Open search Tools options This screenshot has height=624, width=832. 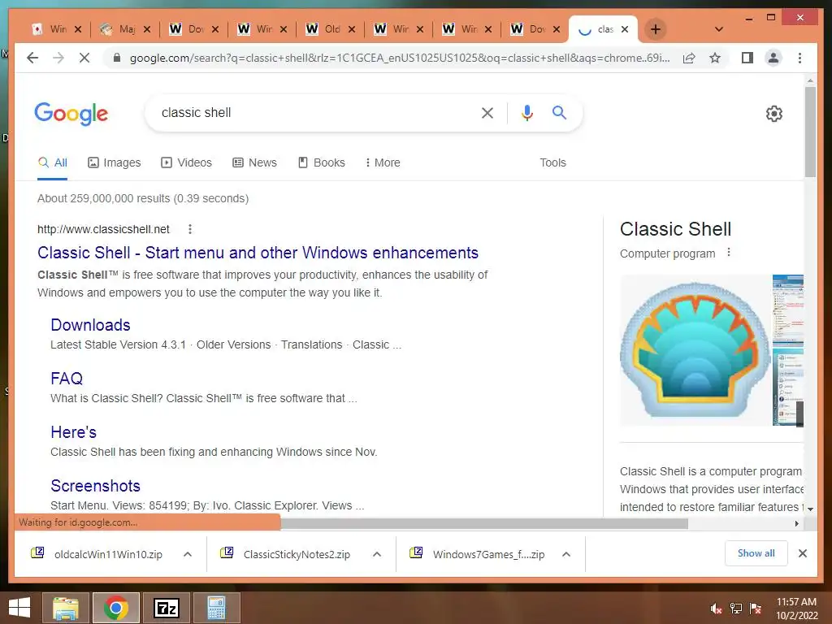pos(552,162)
